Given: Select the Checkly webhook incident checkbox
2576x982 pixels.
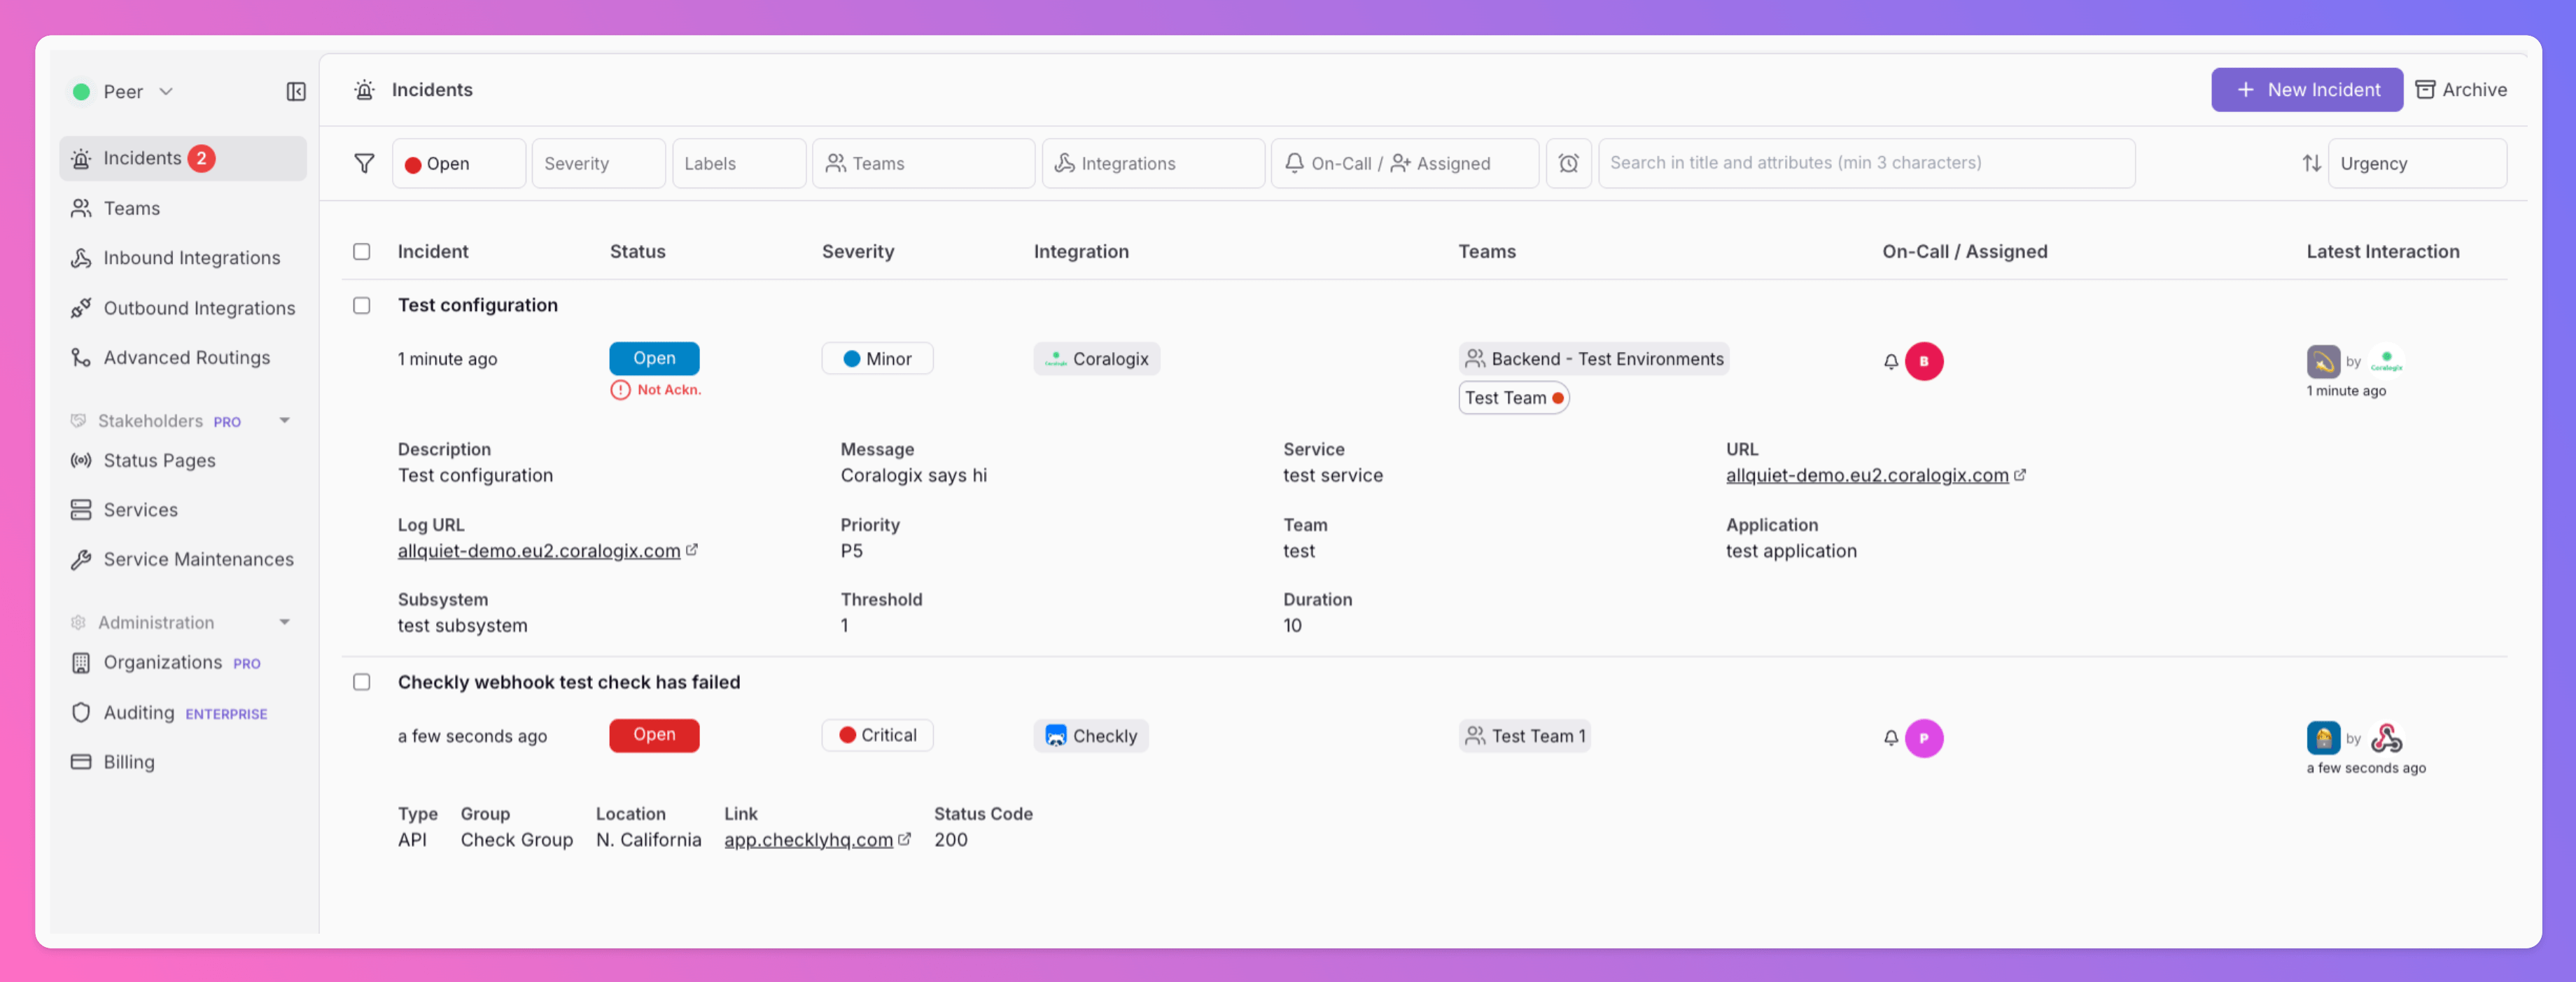Looking at the screenshot, I should pyautogui.click(x=361, y=682).
